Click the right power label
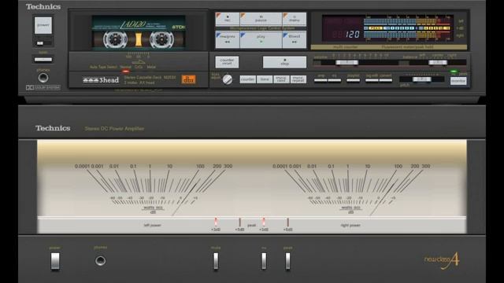This screenshot has height=283, width=504. point(350,226)
